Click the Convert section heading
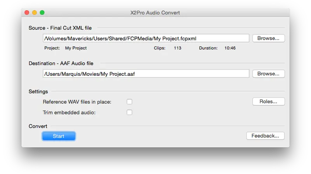 click(x=38, y=126)
